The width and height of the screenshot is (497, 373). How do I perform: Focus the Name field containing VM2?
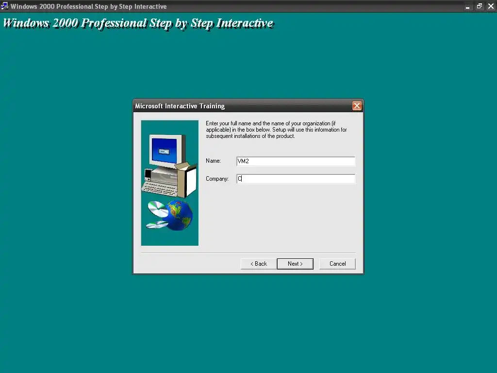point(296,161)
